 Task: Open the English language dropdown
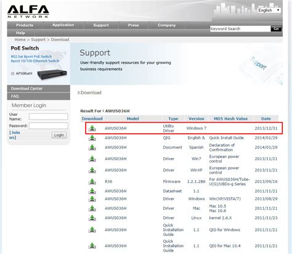click(x=269, y=10)
